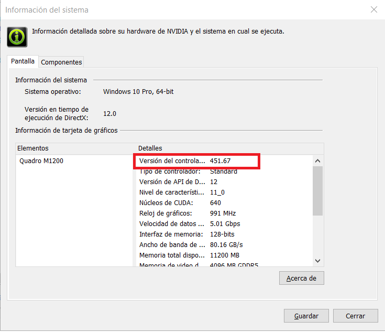Screen dimensions: 385x332
Task: Select the Nivel de característi... row
Action: point(224,192)
